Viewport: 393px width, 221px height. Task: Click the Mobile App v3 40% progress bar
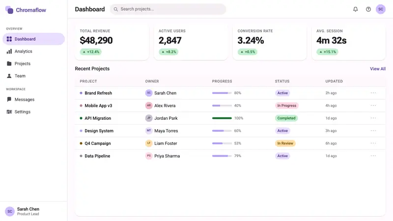(x=222, y=106)
